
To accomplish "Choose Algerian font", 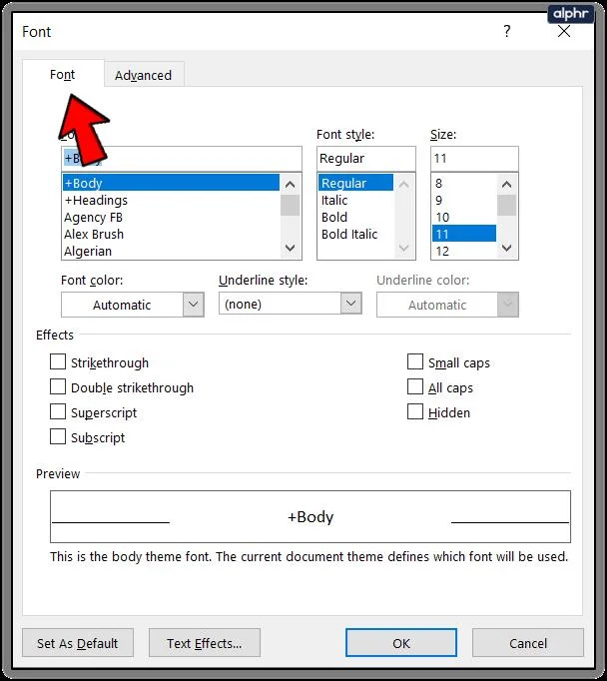I will point(171,251).
